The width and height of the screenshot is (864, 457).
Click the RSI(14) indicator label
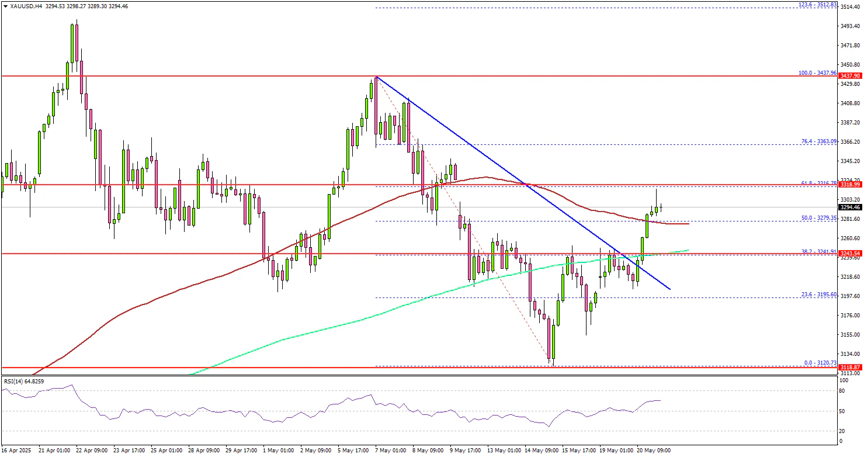(x=26, y=382)
